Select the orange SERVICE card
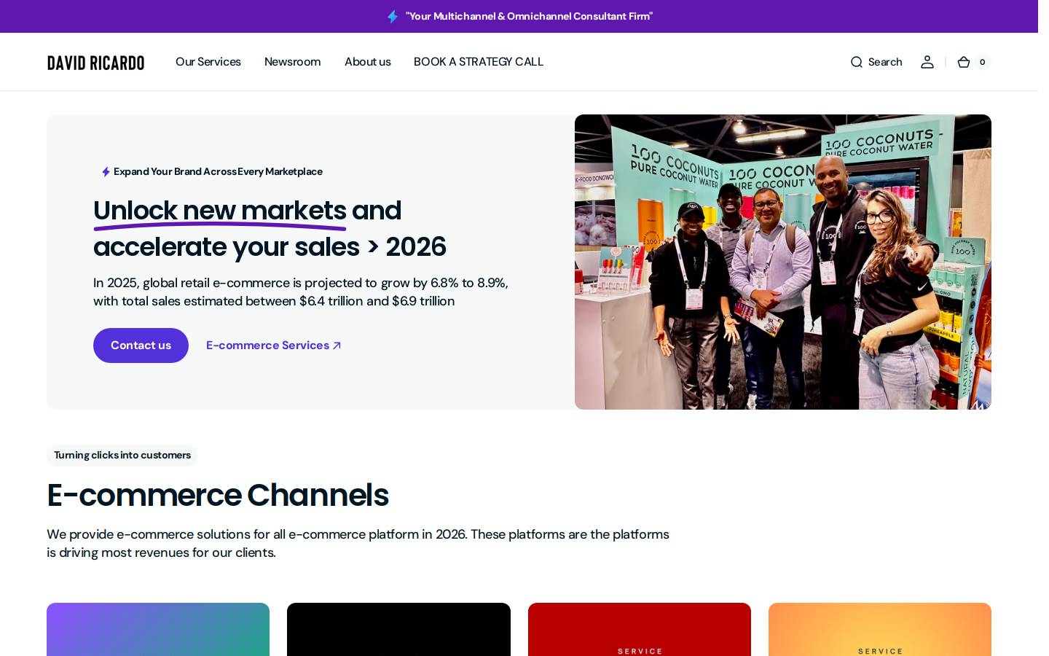The image size is (1049, 656). [880, 629]
